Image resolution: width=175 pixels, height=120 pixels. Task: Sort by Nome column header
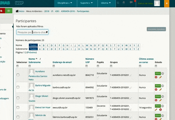coord(32,59)
